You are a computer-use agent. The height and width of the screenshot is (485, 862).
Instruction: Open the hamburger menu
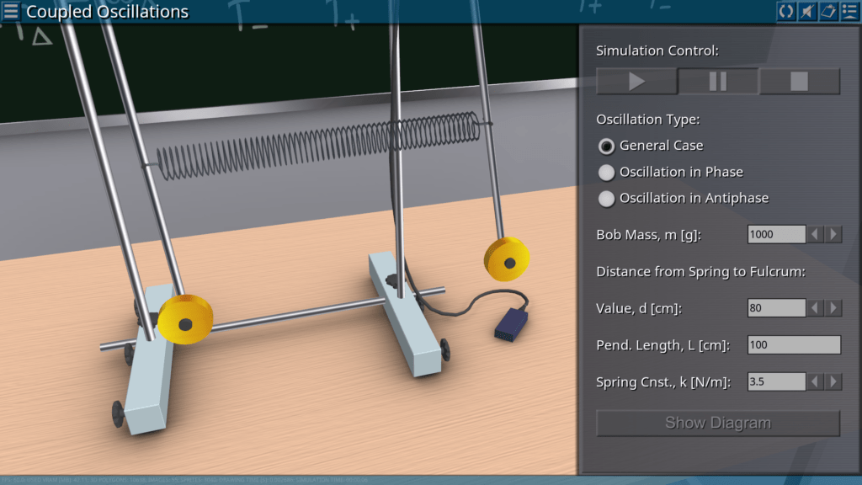point(11,11)
